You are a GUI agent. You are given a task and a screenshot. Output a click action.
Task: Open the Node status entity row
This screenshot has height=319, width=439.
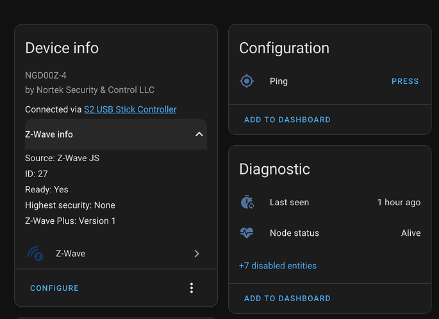330,233
